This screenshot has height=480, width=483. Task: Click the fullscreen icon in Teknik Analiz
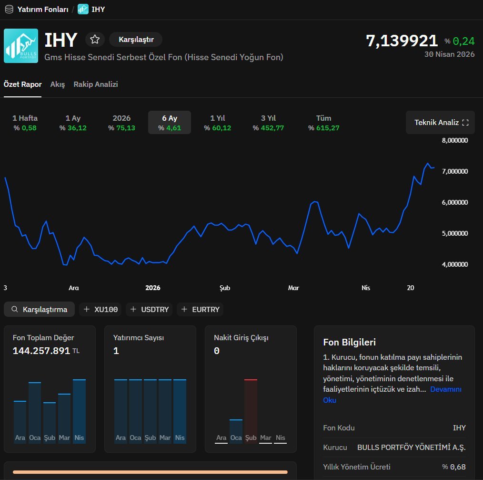pyautogui.click(x=465, y=123)
